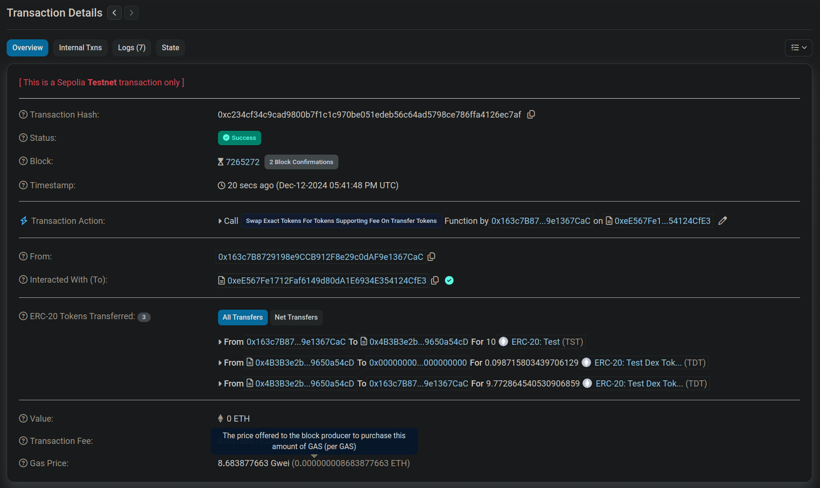Image resolution: width=820 pixels, height=488 pixels.
Task: Expand the Call transaction action arrow
Action: (220, 221)
